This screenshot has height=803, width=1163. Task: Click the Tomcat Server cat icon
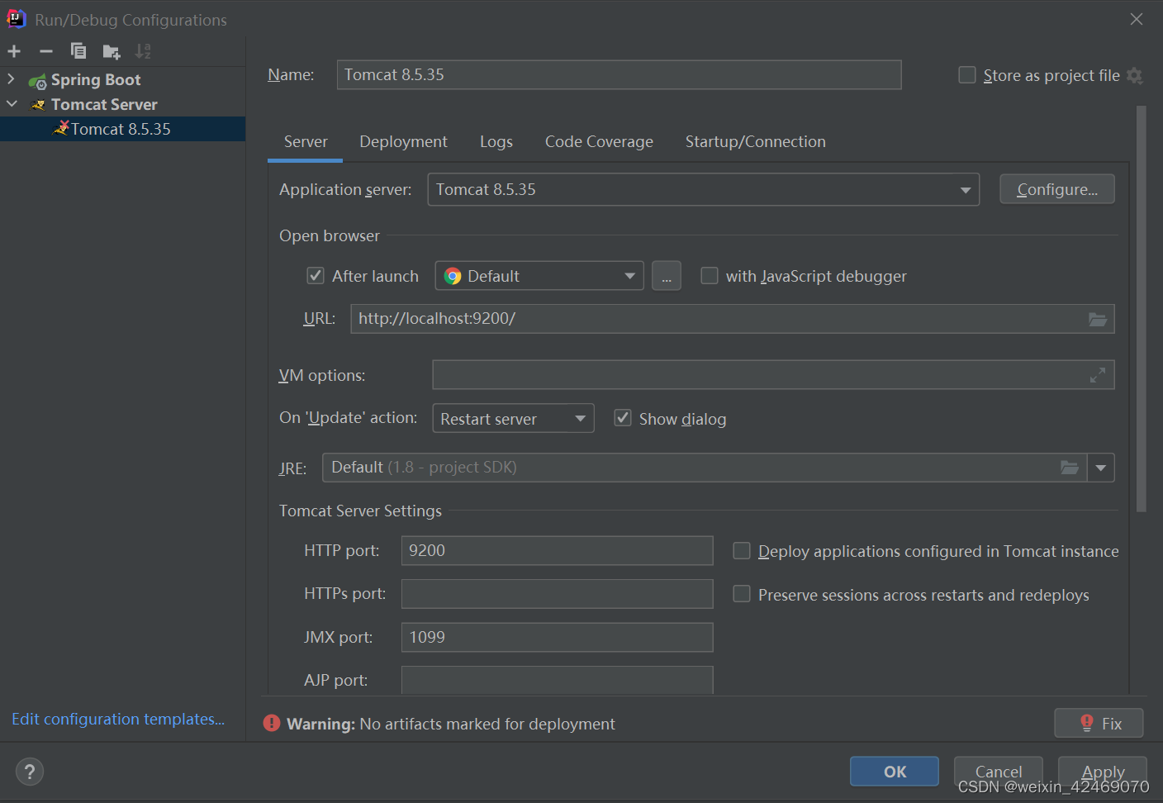pos(38,105)
